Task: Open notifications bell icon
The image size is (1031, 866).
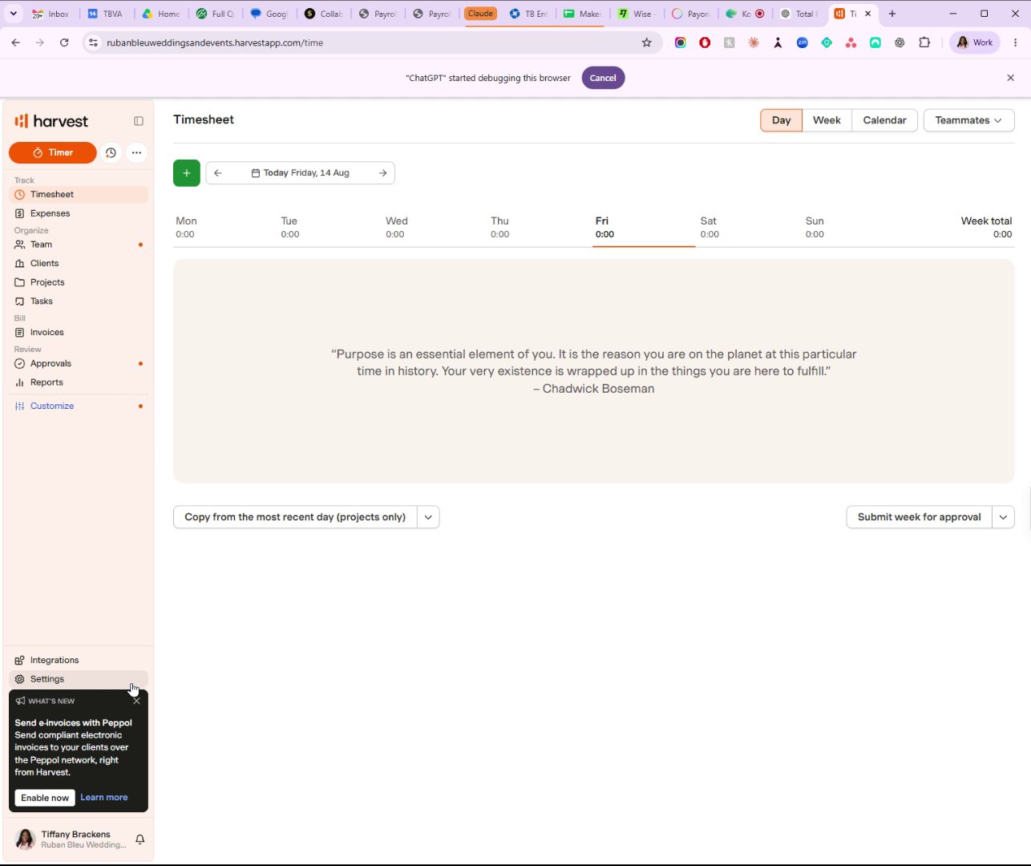Action: pos(139,840)
